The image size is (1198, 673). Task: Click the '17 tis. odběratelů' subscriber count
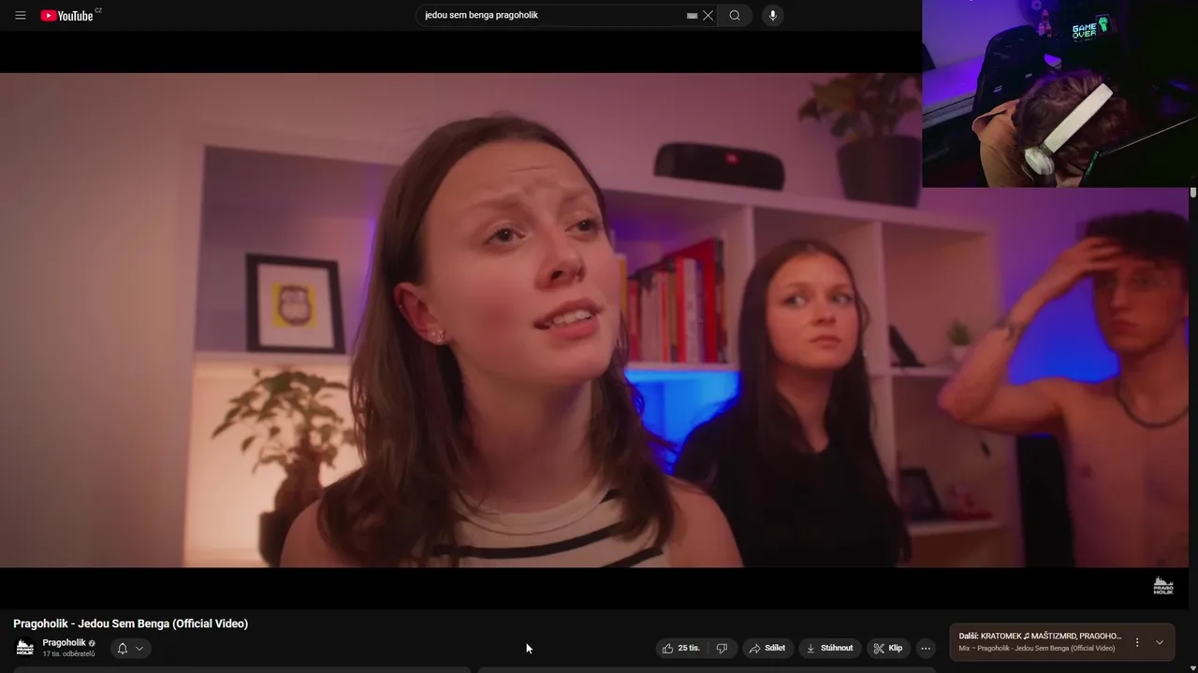(x=68, y=653)
